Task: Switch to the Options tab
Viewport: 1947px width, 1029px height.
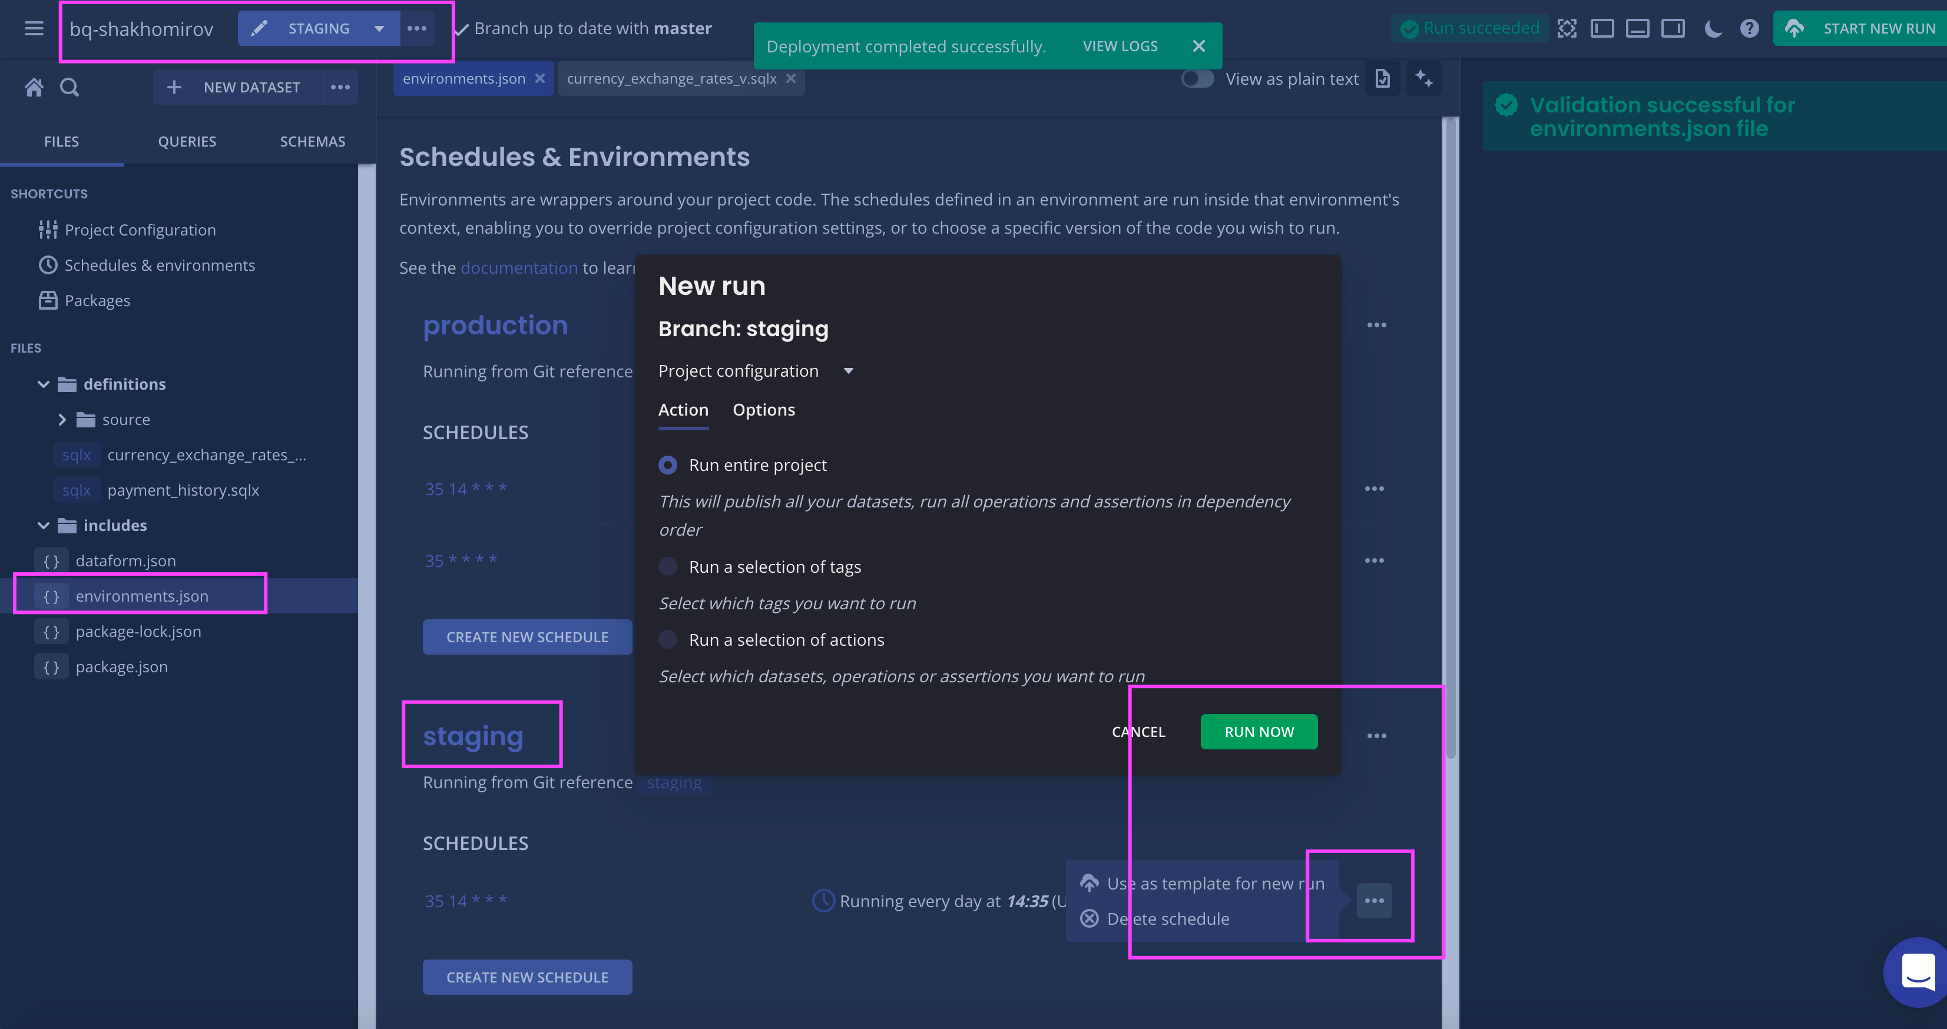Action: (x=763, y=410)
